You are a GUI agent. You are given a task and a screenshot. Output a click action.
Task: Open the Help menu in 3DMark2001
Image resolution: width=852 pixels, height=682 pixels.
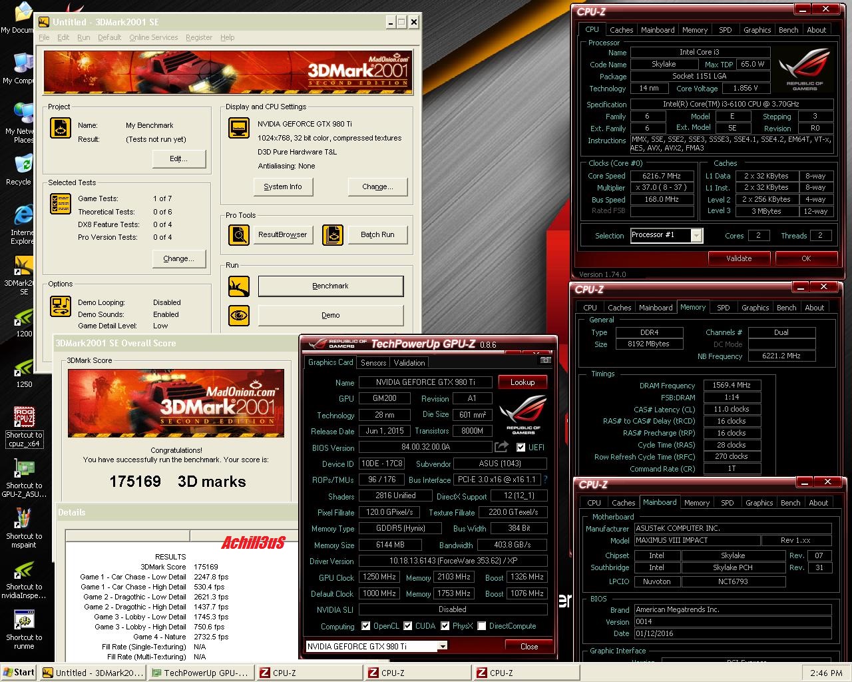[x=227, y=37]
